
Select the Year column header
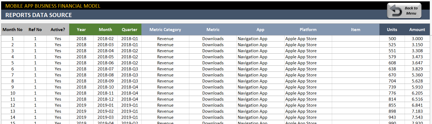pos(81,29)
